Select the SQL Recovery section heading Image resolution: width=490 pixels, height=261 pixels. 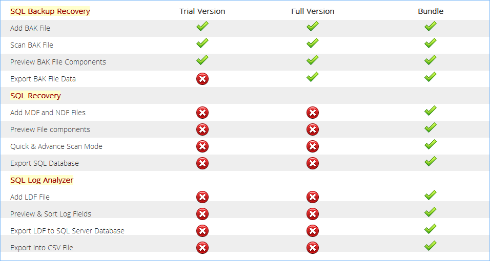(35, 96)
